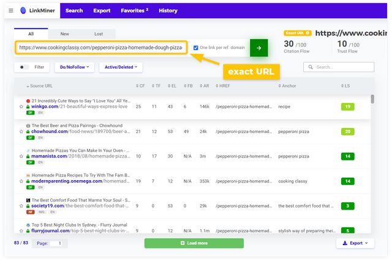Click the IMG tag on society19.com row

41,212
